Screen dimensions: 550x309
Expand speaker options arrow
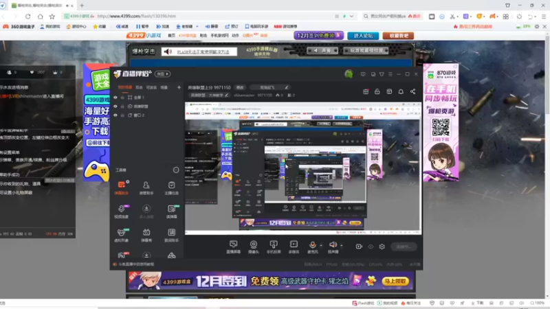[341, 245]
